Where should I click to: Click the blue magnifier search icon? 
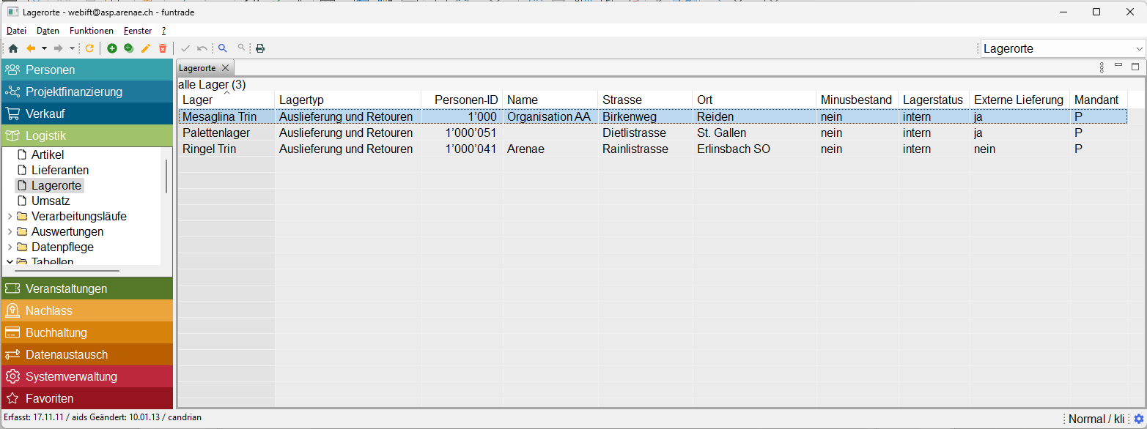click(x=223, y=48)
